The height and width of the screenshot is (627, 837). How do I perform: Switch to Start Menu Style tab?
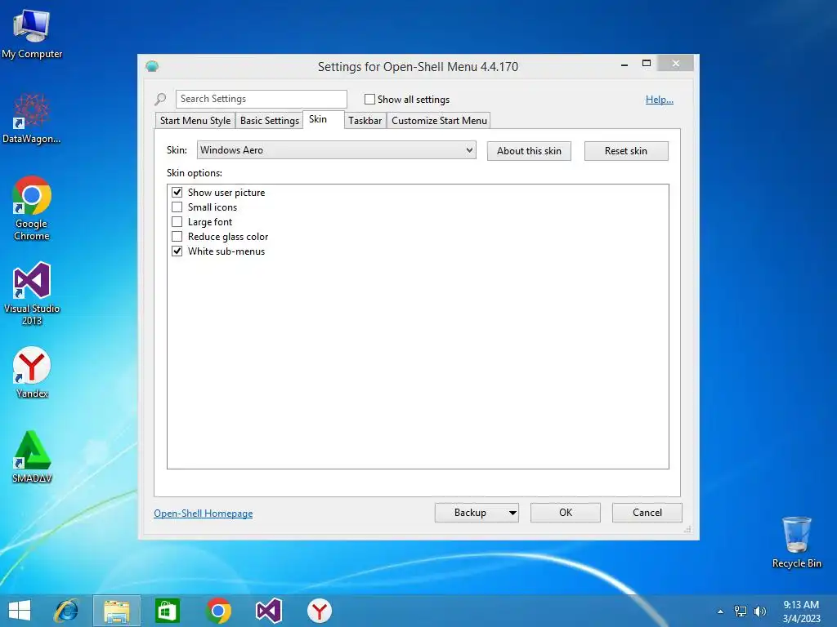(195, 121)
